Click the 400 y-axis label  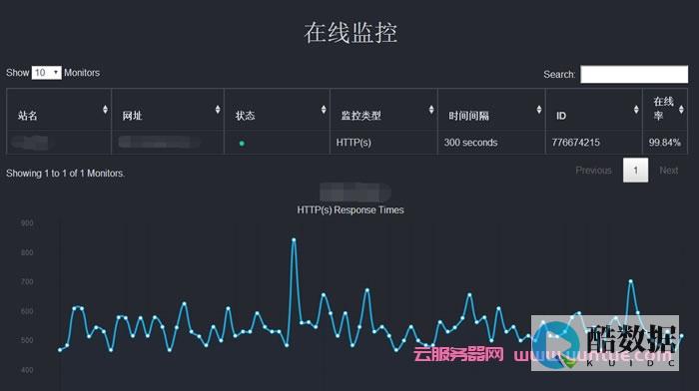click(x=27, y=370)
